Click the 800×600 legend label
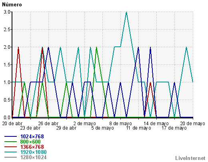The width and height of the screenshot is (208, 162). (x=30, y=142)
